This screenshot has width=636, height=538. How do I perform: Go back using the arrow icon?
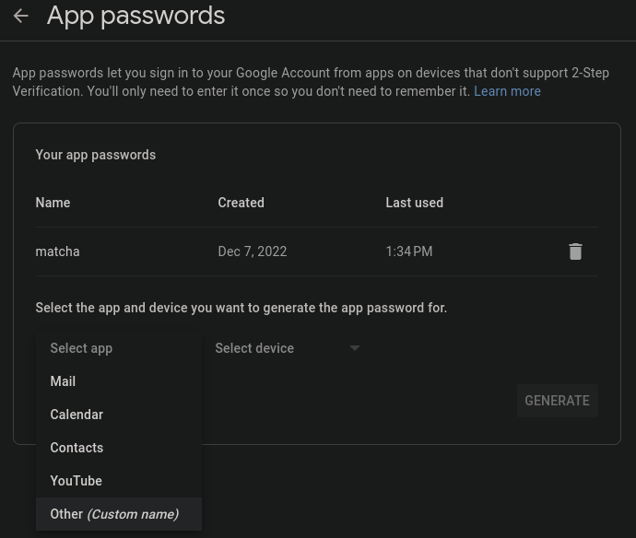pos(20,17)
